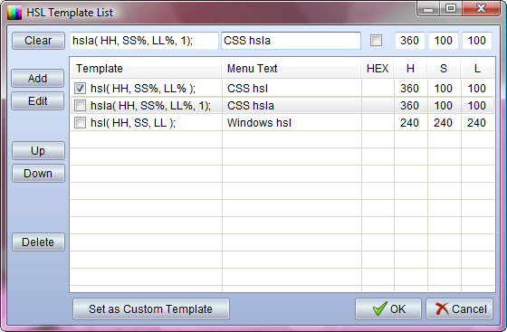
Task: Delete the selected template
Action: point(38,242)
